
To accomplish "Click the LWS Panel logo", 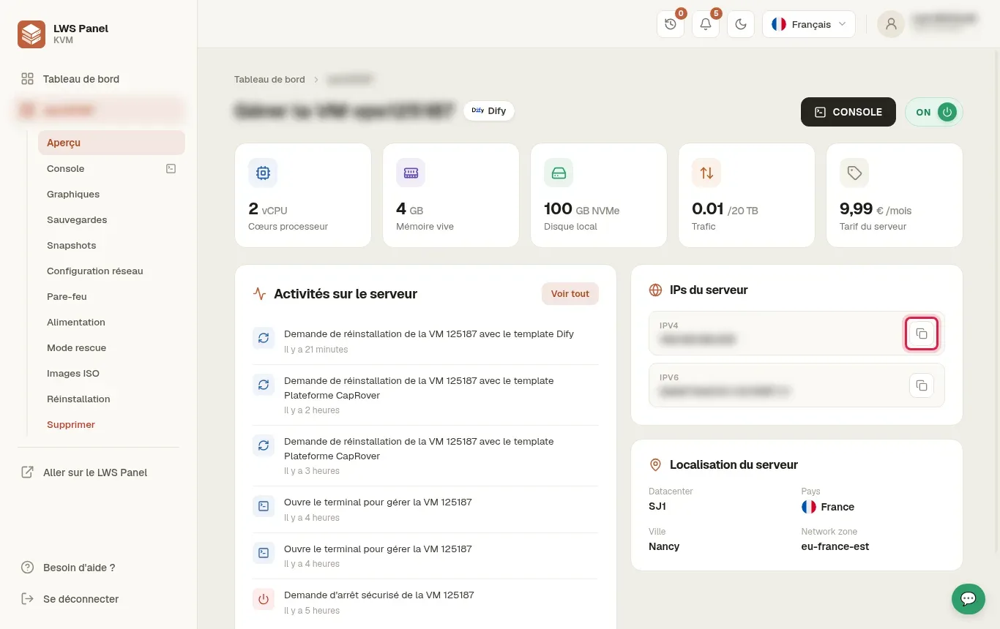I will pos(31,34).
